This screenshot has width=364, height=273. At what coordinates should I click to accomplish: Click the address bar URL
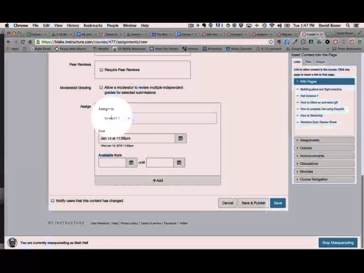(94, 42)
